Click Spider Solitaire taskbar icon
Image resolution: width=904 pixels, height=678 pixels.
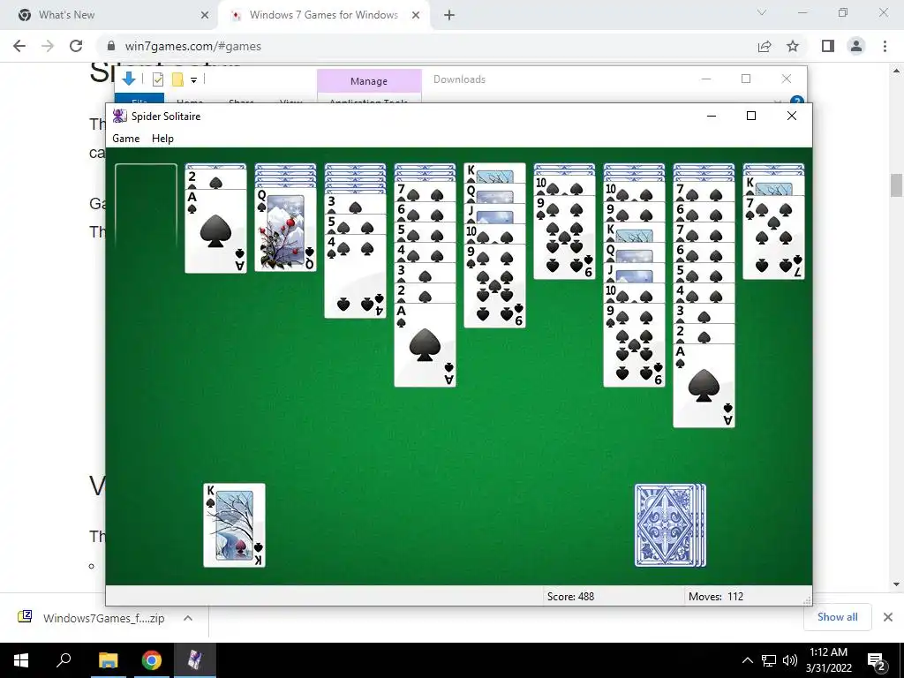[x=195, y=660]
